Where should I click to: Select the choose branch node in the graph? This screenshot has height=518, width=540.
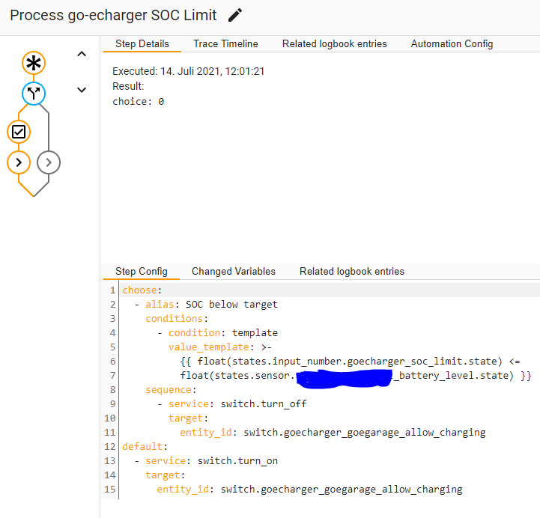pos(33,94)
